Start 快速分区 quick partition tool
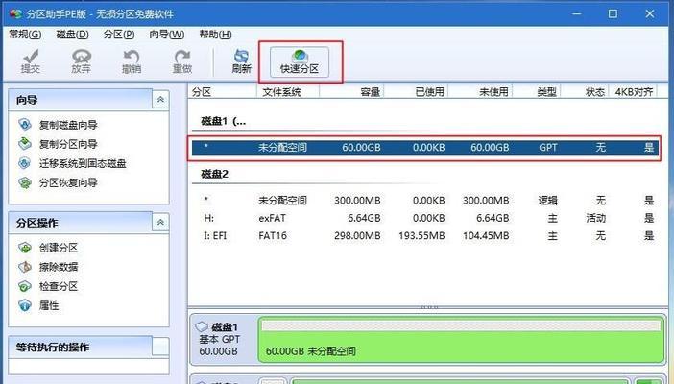The width and height of the screenshot is (674, 384). point(300,62)
